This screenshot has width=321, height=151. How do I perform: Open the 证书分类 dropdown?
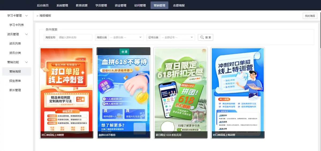point(177,37)
